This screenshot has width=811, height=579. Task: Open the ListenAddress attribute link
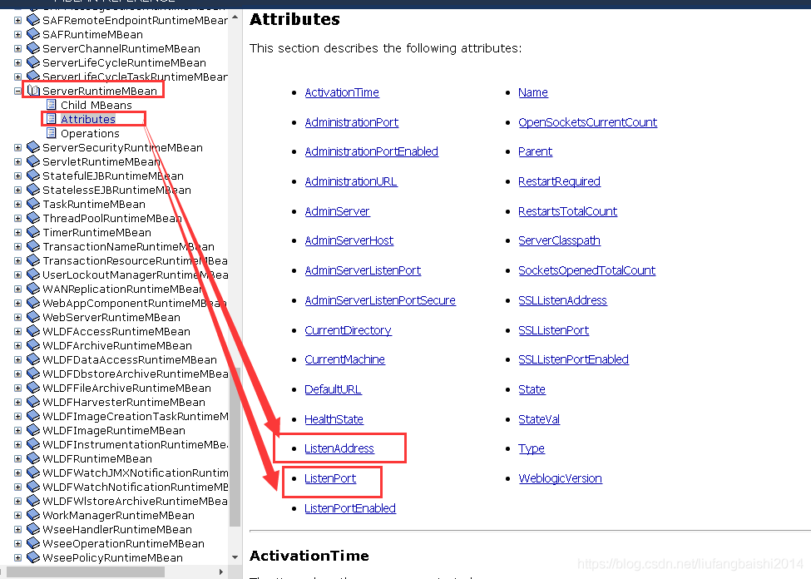click(x=339, y=448)
